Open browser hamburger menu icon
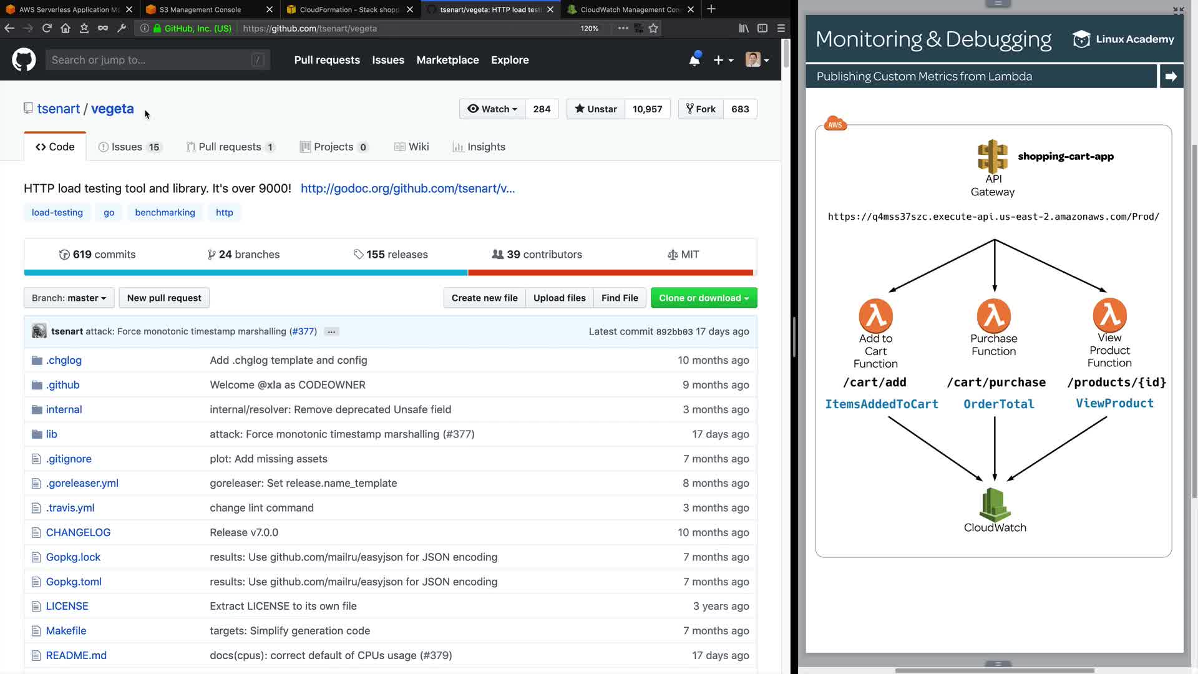This screenshot has height=674, width=1198. (781, 28)
